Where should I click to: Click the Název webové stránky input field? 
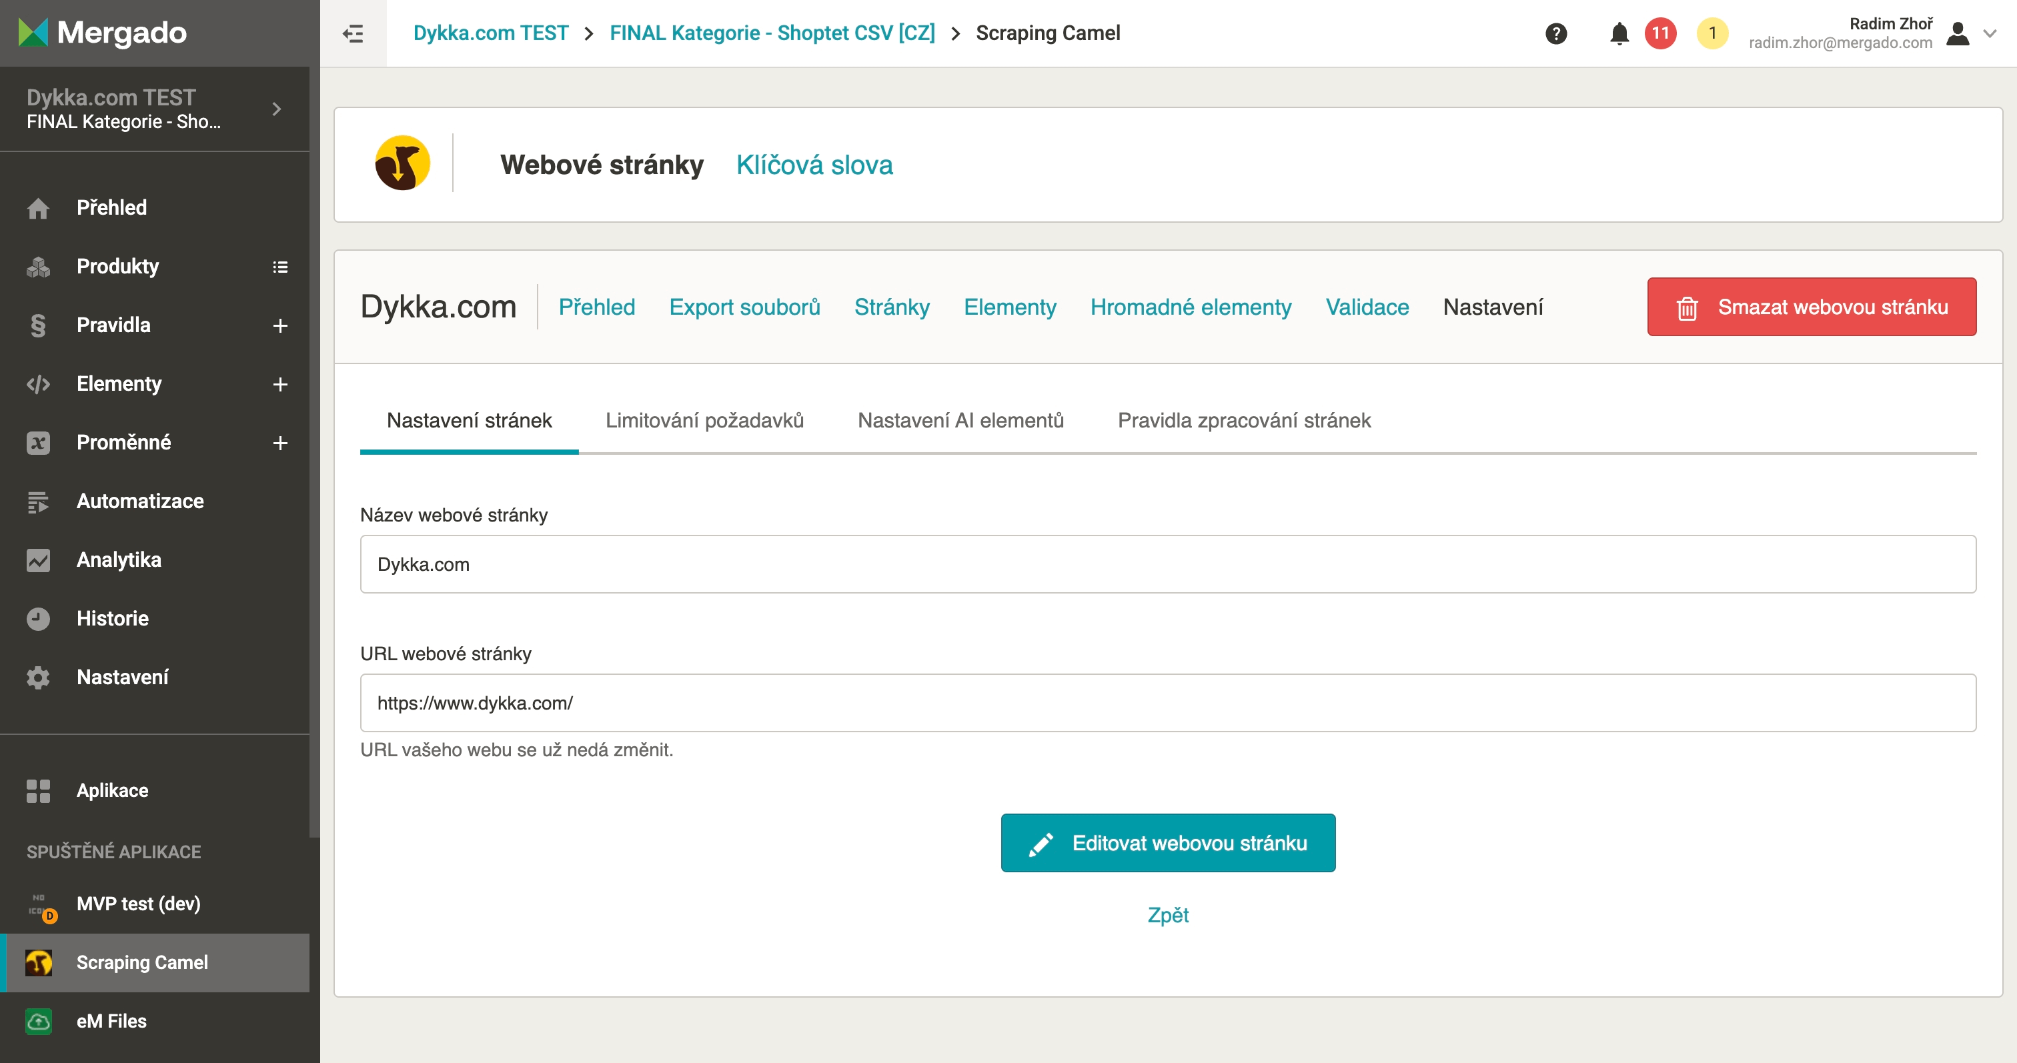tap(1167, 564)
